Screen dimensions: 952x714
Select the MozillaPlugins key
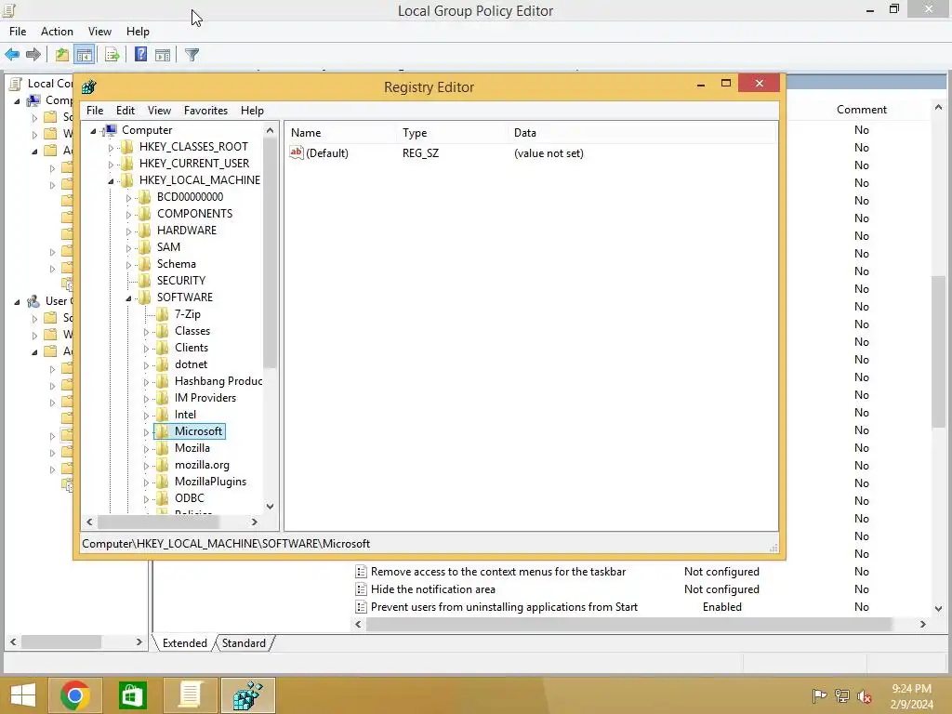(x=210, y=482)
